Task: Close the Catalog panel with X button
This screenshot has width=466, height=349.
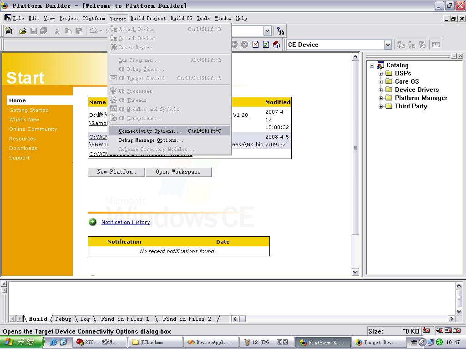Action: (461, 56)
